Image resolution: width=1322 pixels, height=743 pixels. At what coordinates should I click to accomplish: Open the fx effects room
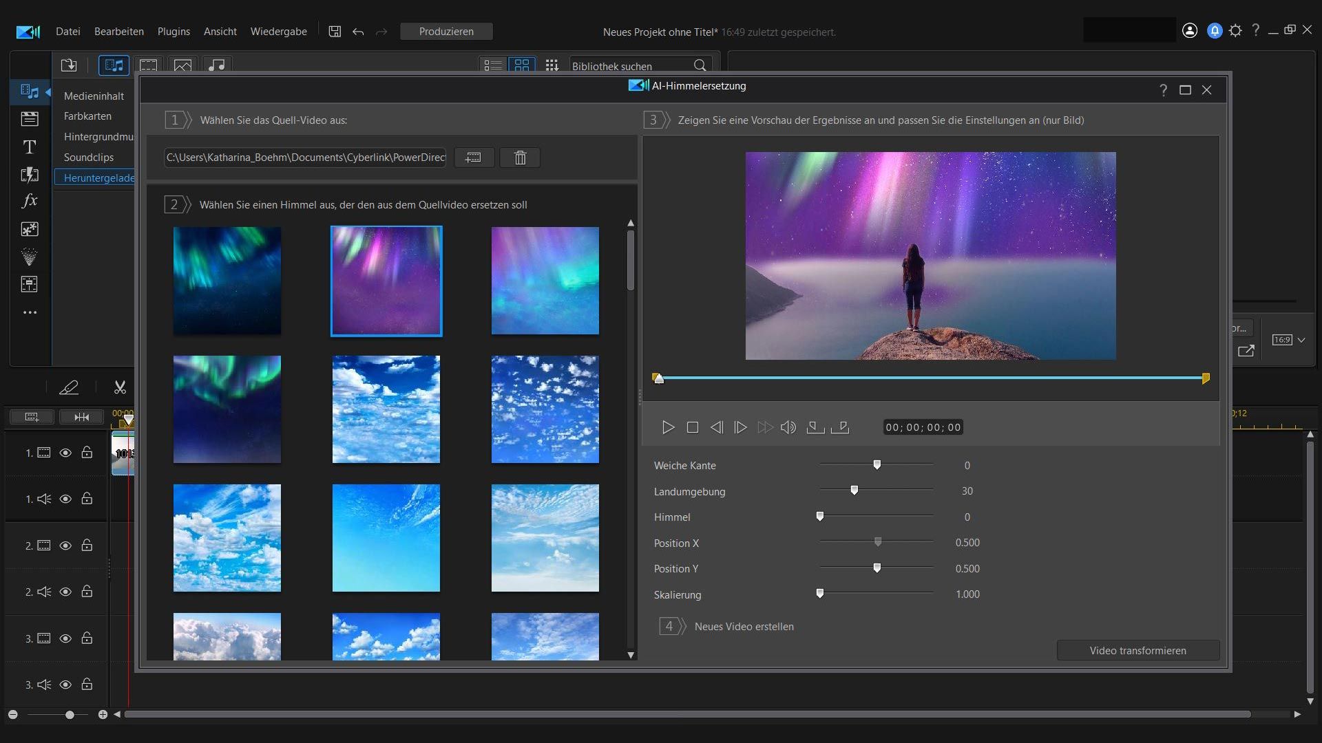[x=30, y=201]
